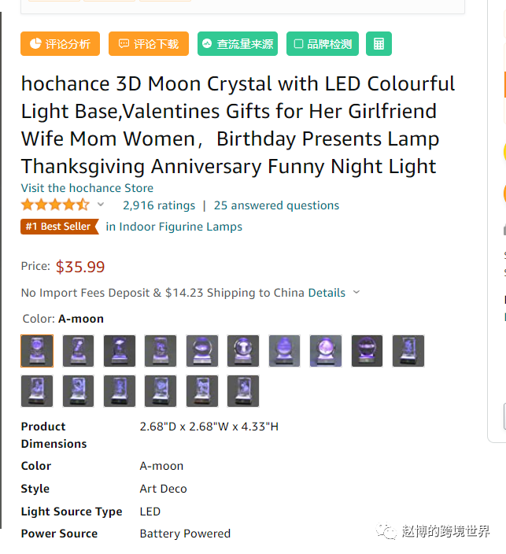The image size is (506, 554).
Task: Click the 评论下载 review download button
Action: [149, 44]
